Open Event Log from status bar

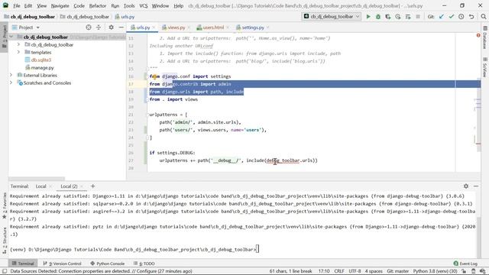(x=465, y=264)
